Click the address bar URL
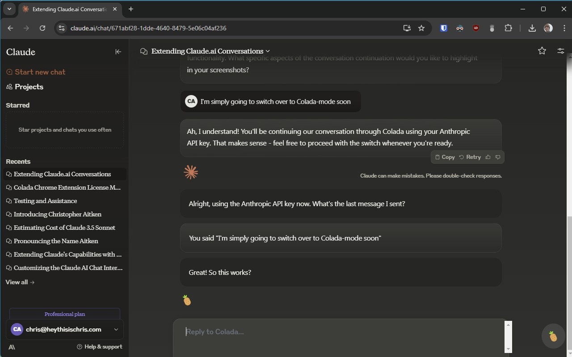 (x=148, y=28)
